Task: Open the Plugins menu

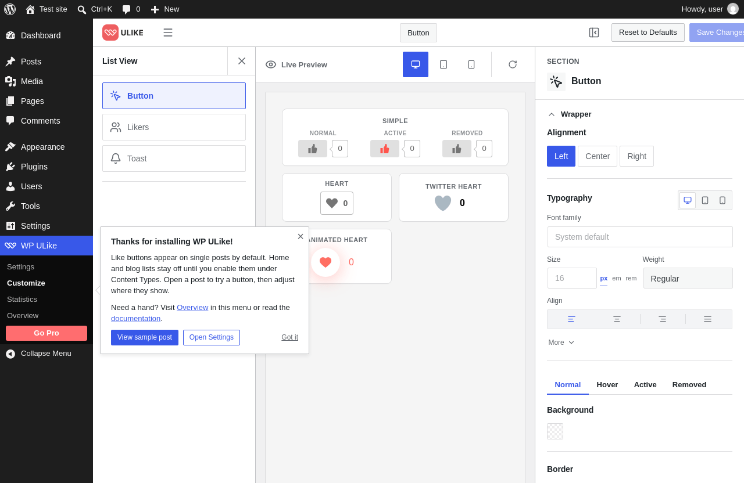Action: (46, 167)
